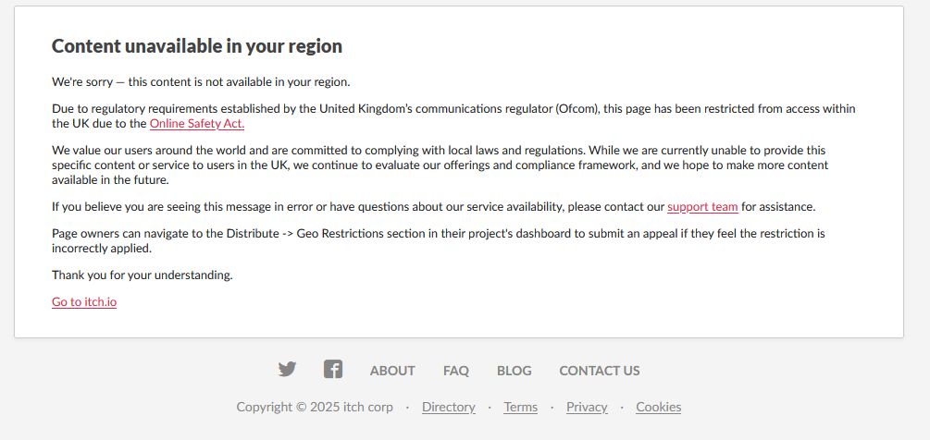Select CONTACT US in the footer

600,371
